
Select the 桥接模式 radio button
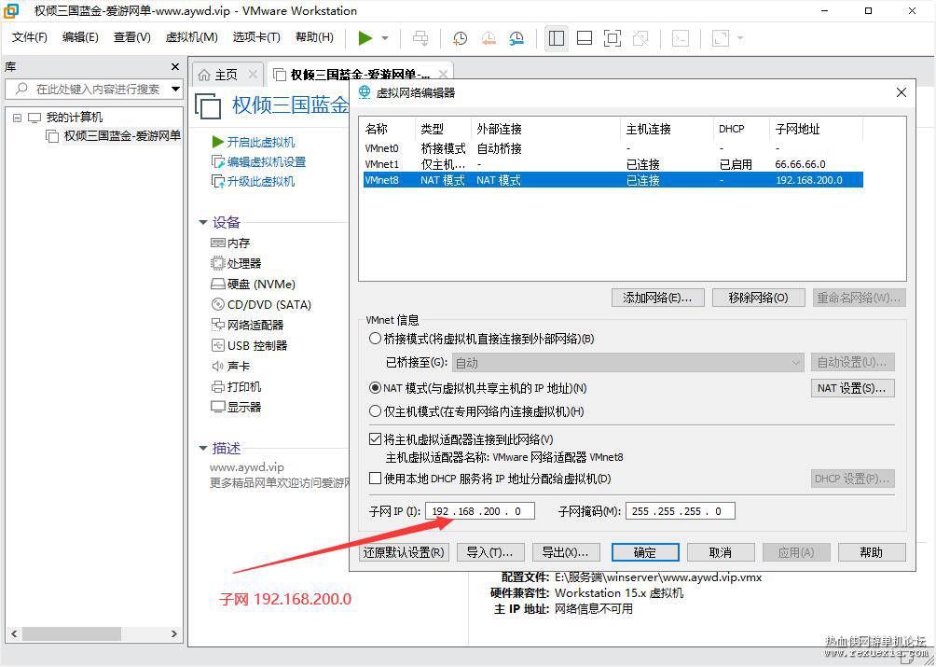pyautogui.click(x=375, y=339)
